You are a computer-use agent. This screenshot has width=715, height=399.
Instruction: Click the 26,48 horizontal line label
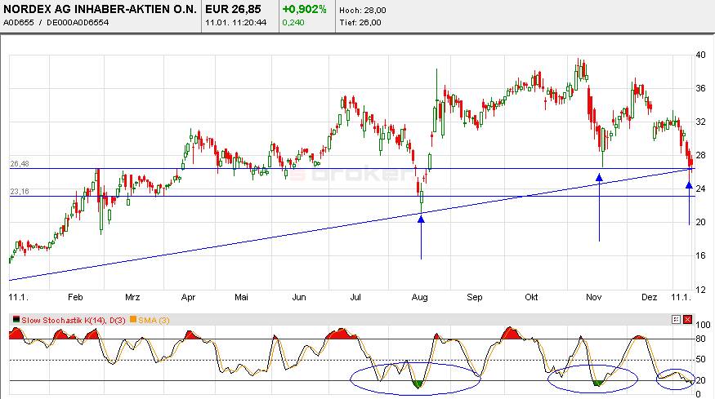(20, 163)
